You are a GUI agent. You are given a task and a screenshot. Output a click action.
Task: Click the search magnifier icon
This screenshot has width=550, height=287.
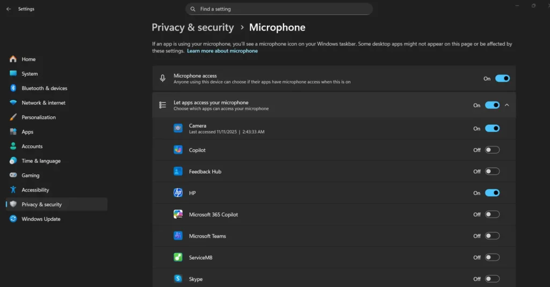[193, 9]
